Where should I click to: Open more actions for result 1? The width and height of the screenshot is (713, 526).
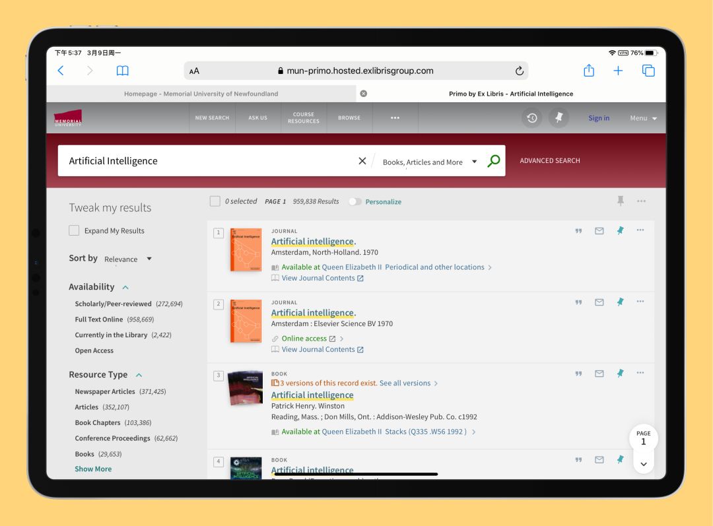pos(640,230)
